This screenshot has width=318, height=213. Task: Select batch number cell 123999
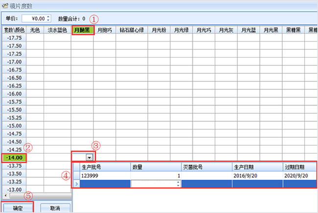click(x=105, y=175)
